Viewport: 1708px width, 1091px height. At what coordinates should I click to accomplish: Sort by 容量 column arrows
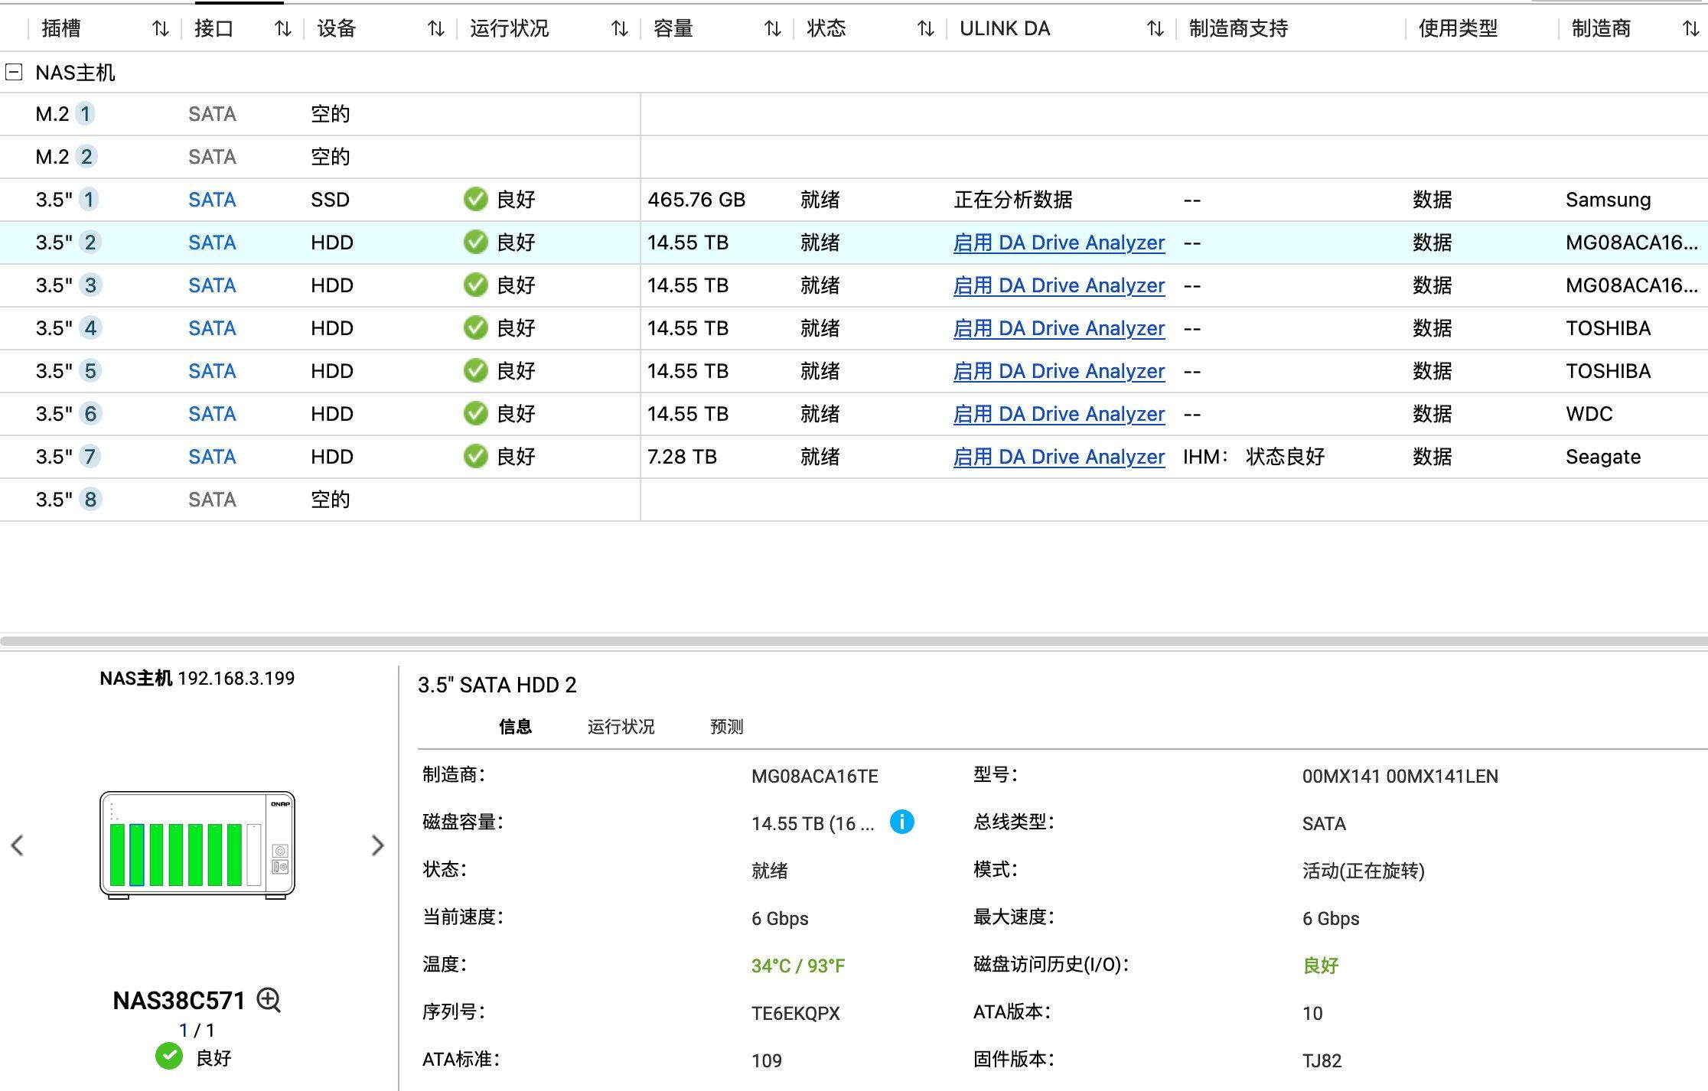point(773,29)
